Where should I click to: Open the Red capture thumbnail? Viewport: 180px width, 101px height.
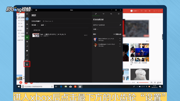pos(36,35)
